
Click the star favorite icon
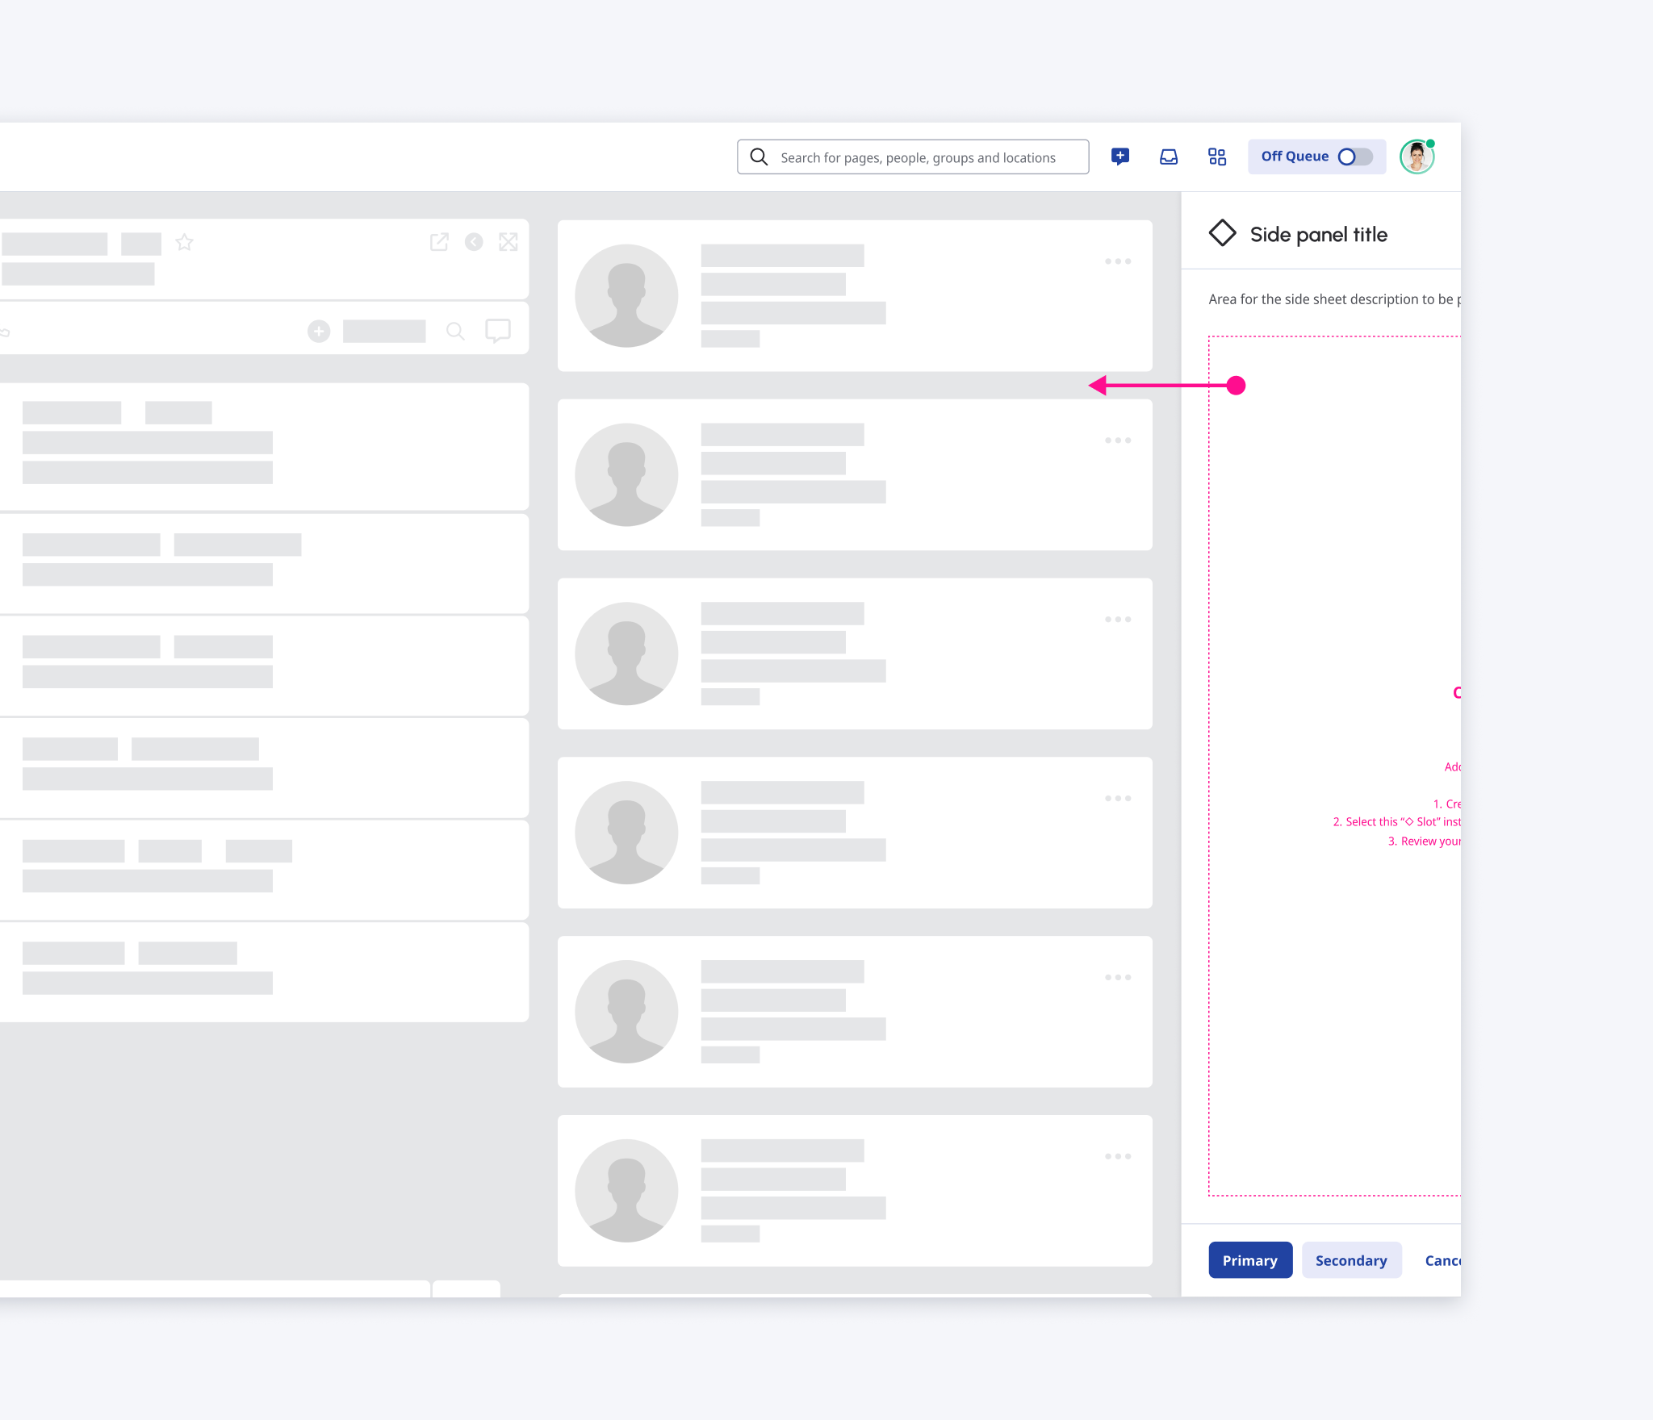click(x=184, y=242)
